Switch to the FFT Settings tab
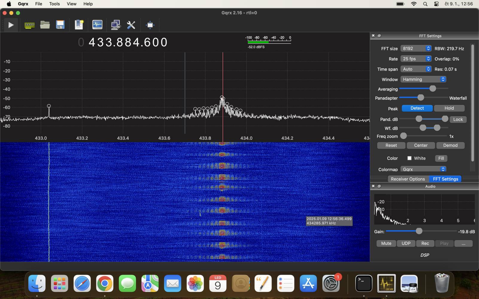Viewport: 479px width, 299px height. pos(445,179)
